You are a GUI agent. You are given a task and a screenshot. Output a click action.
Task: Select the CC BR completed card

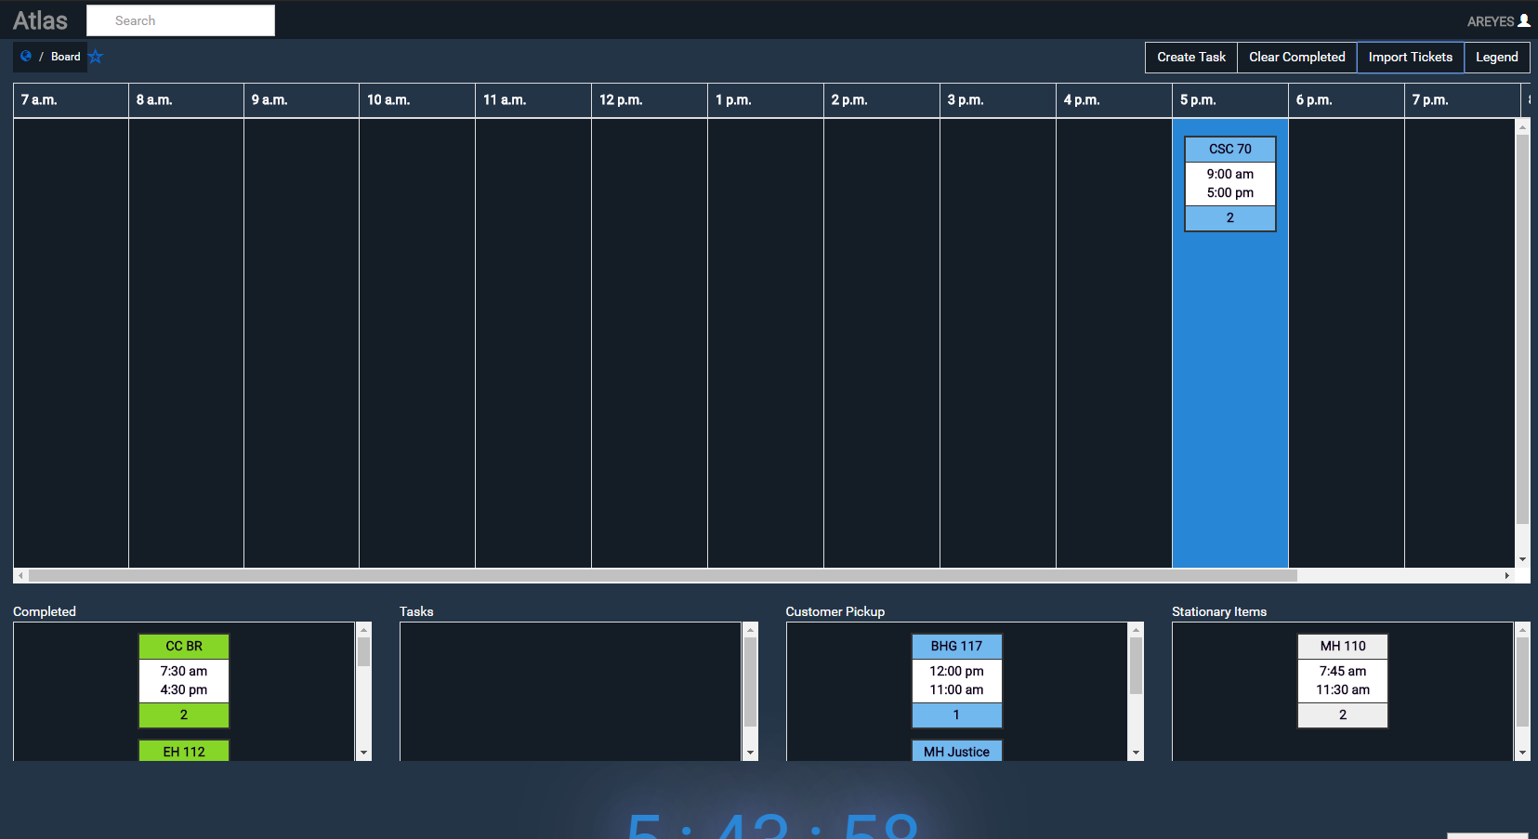point(184,681)
